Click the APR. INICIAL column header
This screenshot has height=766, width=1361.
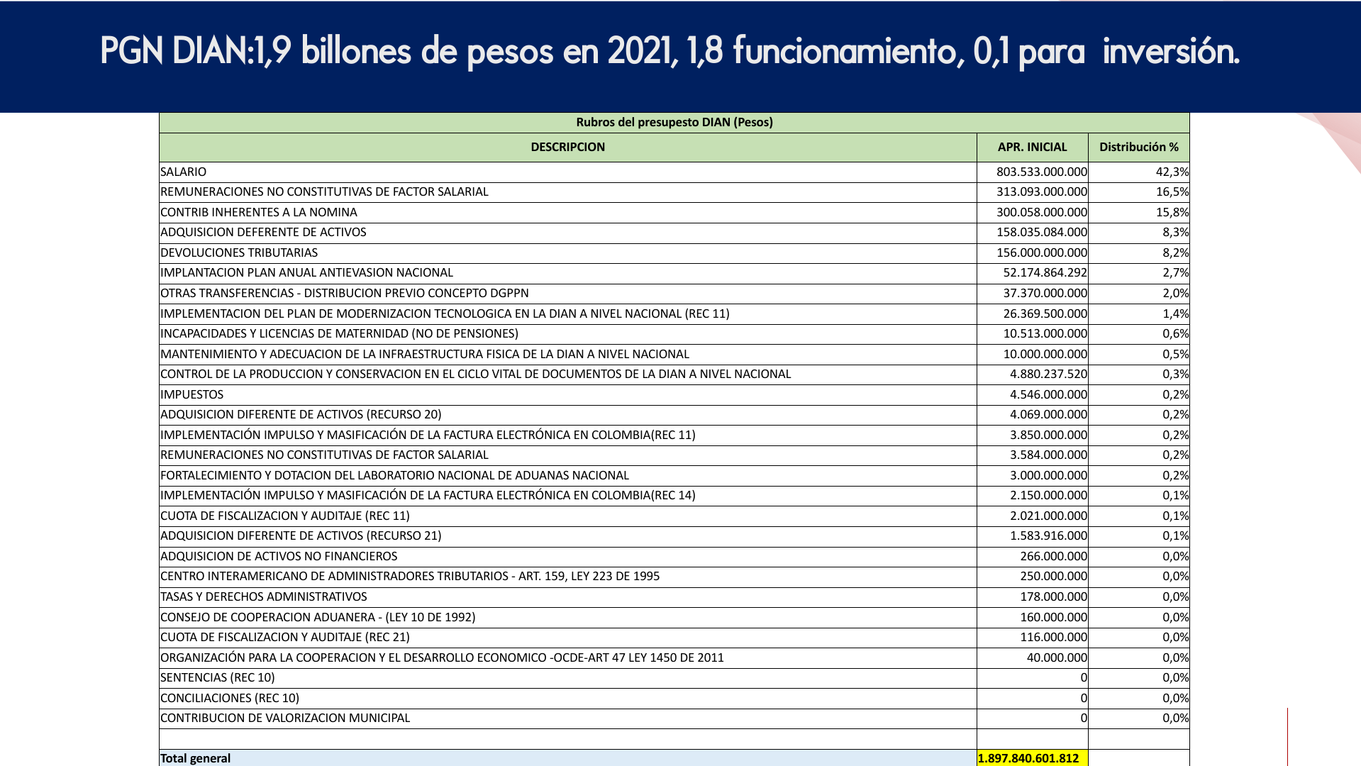point(1032,147)
